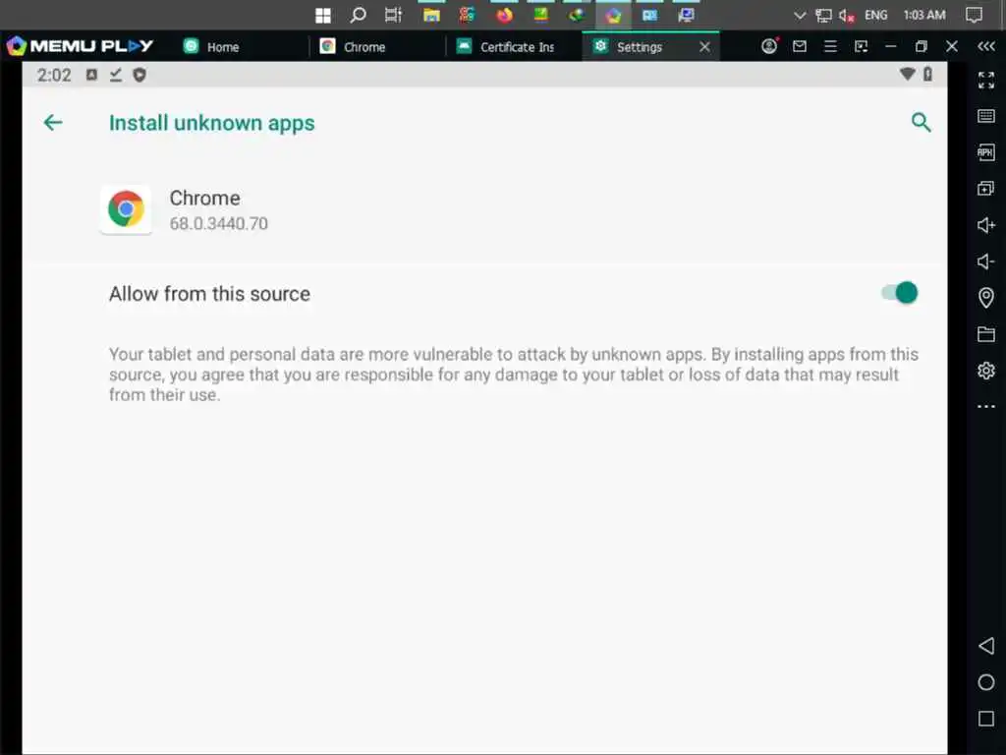Screen dimensions: 1006x755
Task: Enter fullscreen mode from the sidebar
Action: pyautogui.click(x=986, y=80)
